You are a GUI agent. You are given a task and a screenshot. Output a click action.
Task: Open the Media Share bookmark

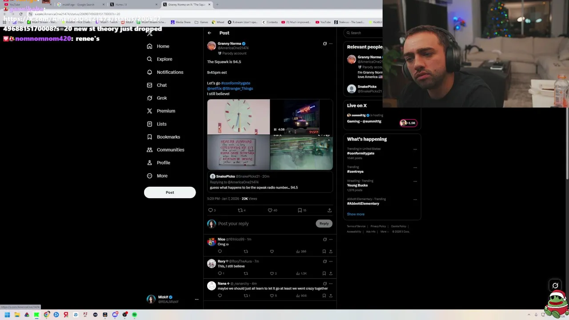(x=181, y=22)
